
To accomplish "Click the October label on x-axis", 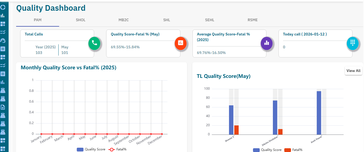I will point(135,140).
